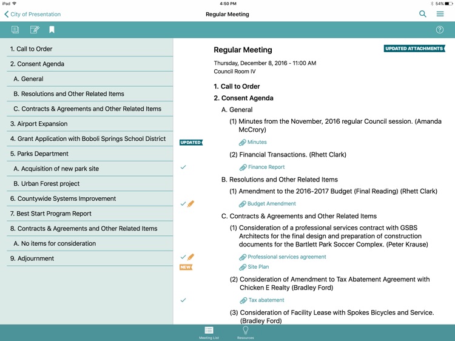Screen dimensions: 455x341
Task: Select 8. Contracts & Agreements in sidebar
Action: tap(90, 229)
